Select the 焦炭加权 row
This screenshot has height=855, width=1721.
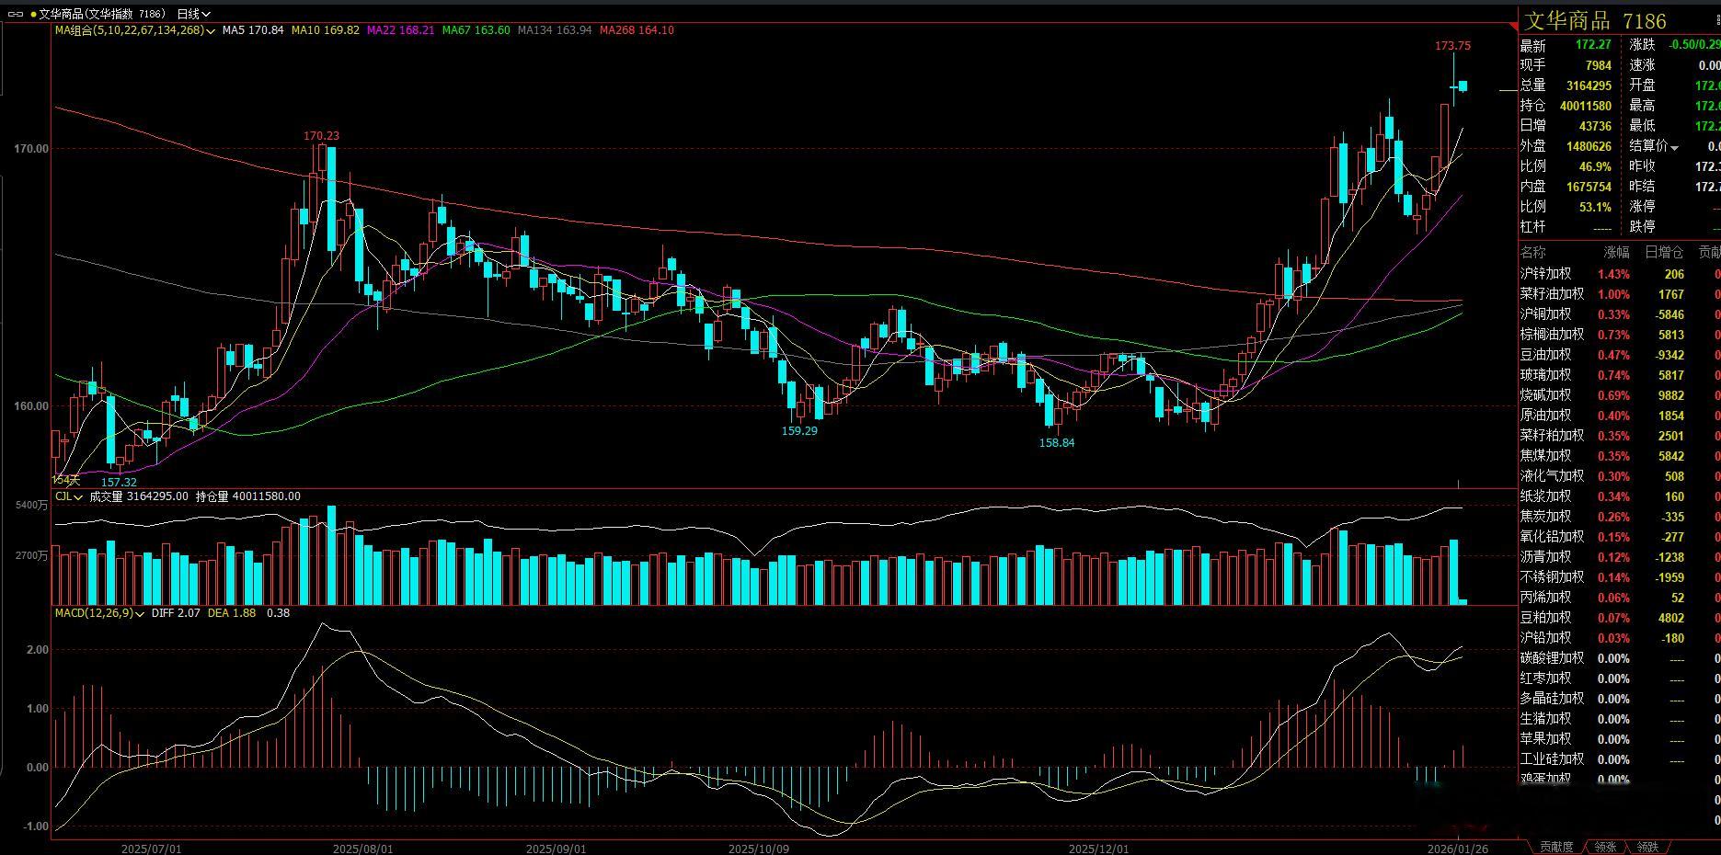coord(1619,517)
